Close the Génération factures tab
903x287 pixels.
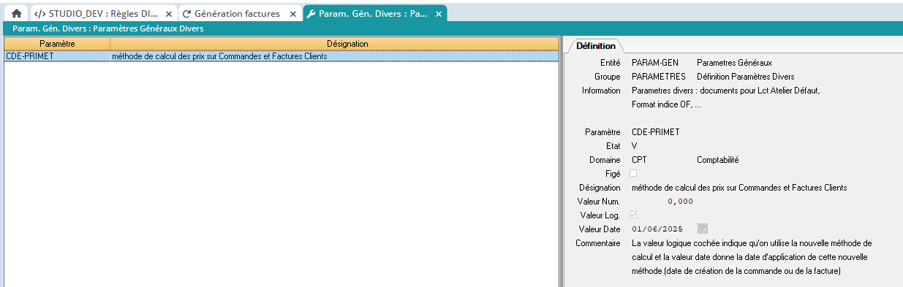click(292, 14)
